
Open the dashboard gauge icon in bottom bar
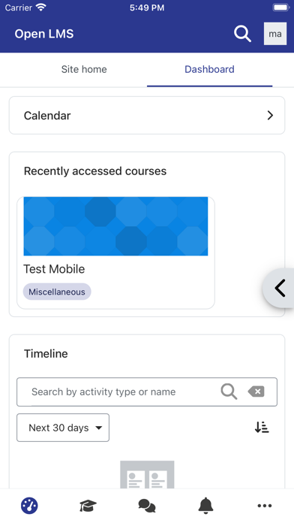click(x=29, y=506)
